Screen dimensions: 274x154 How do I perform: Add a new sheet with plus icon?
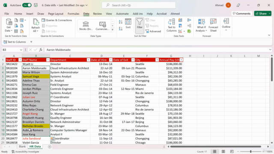coord(50,147)
